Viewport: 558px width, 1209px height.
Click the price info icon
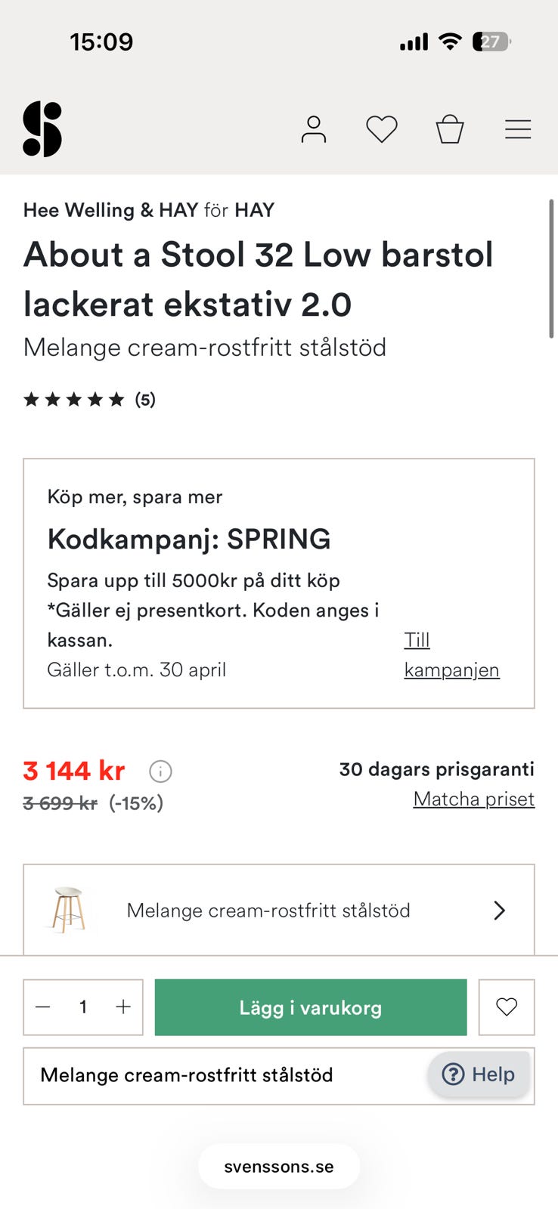160,771
